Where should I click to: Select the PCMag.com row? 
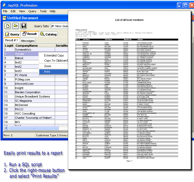[36, 79]
